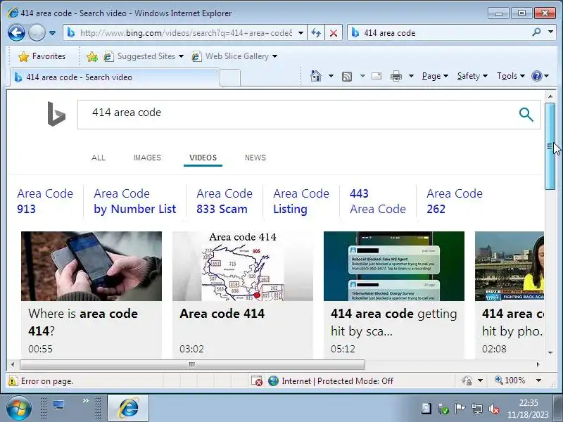Expand the Print dropdown arrow
This screenshot has width=563, height=422.
411,76
